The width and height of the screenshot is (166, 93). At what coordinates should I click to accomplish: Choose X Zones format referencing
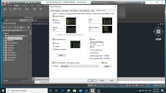tap(53, 47)
